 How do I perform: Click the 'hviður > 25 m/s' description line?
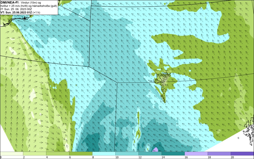pyautogui.click(x=29, y=6)
